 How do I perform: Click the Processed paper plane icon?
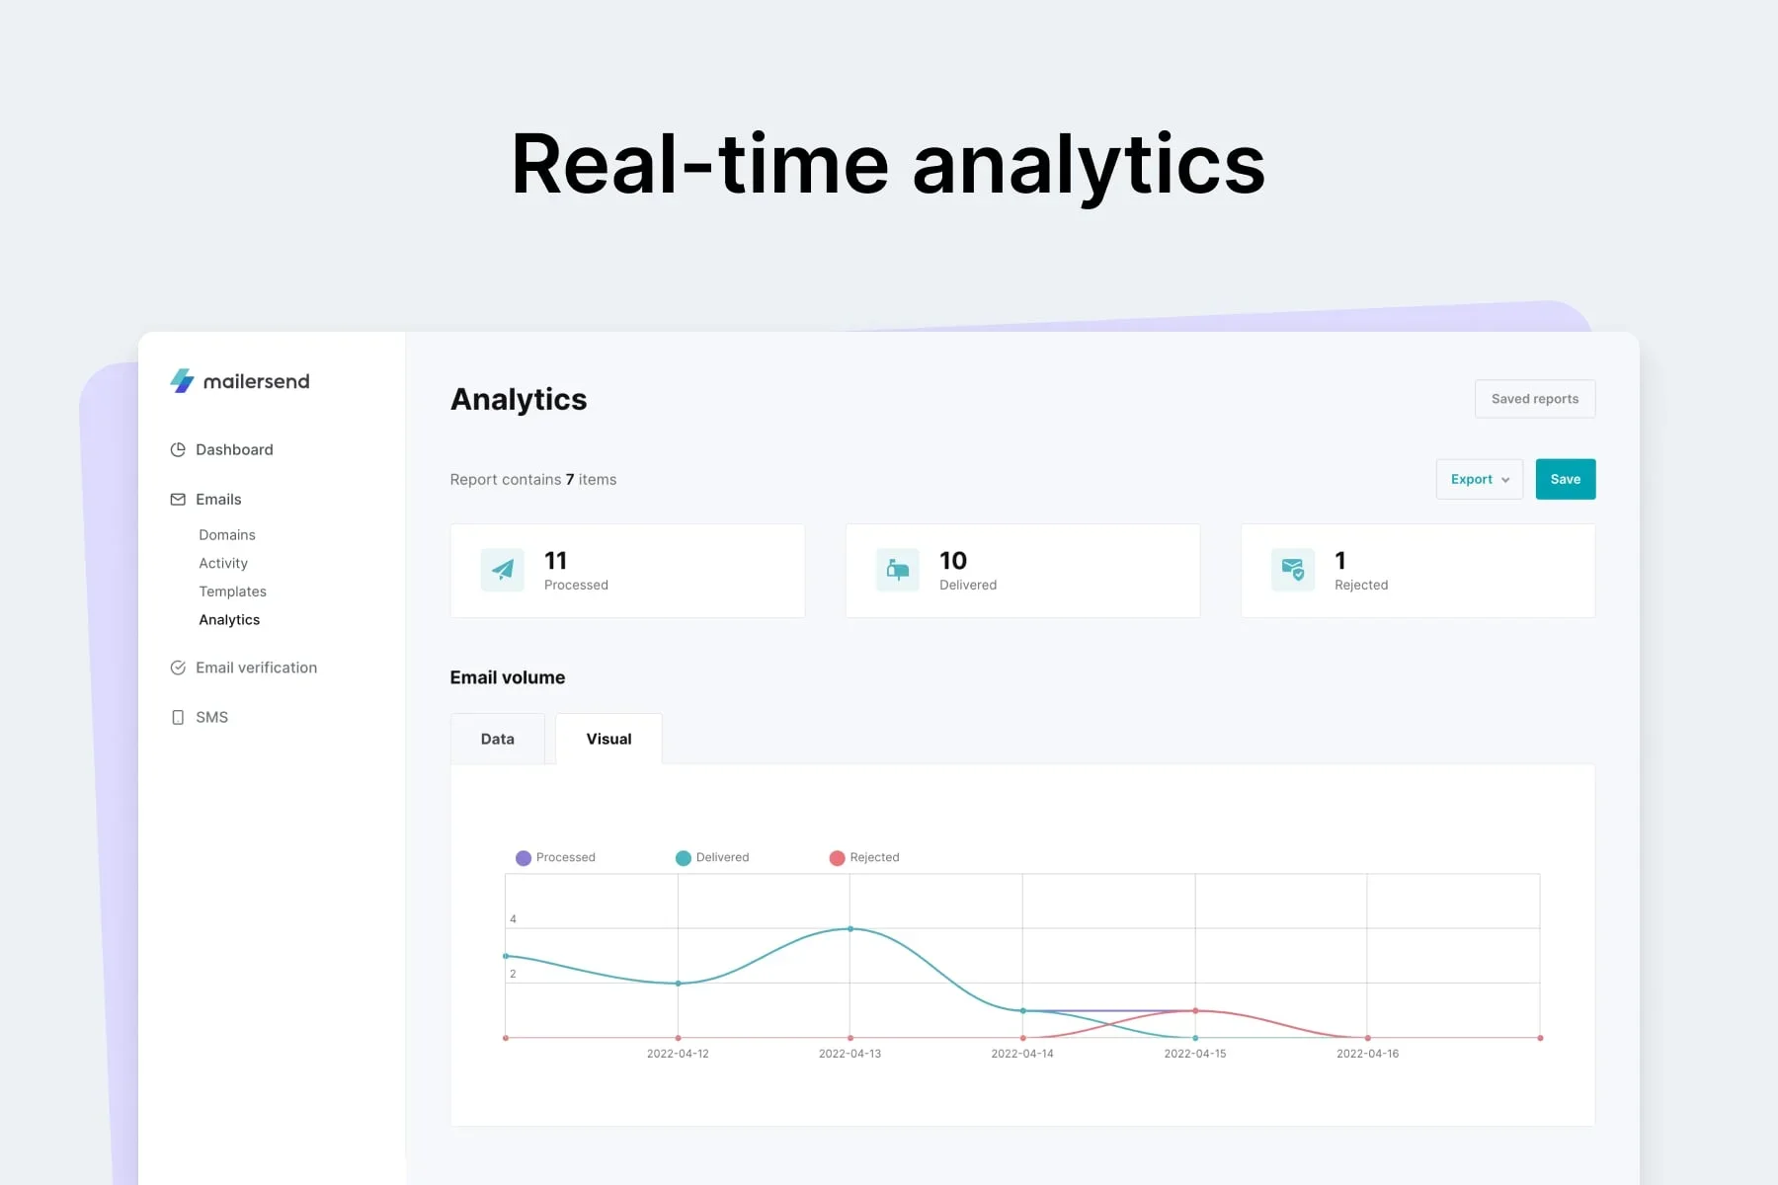click(503, 570)
